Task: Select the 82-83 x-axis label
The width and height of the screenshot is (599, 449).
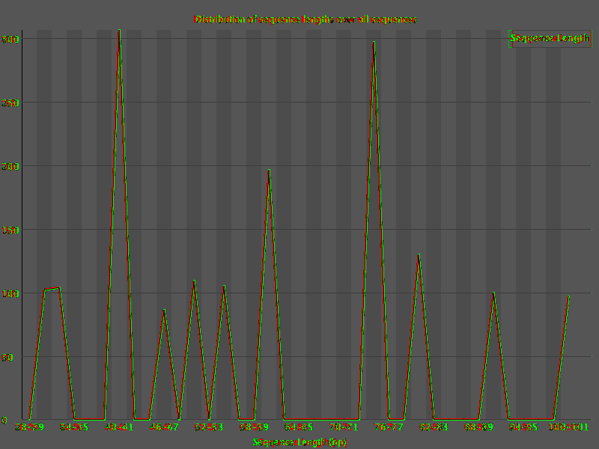Action: coord(434,427)
